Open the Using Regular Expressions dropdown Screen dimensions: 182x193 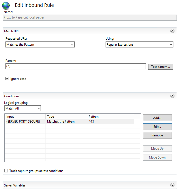pyautogui.click(x=140, y=45)
